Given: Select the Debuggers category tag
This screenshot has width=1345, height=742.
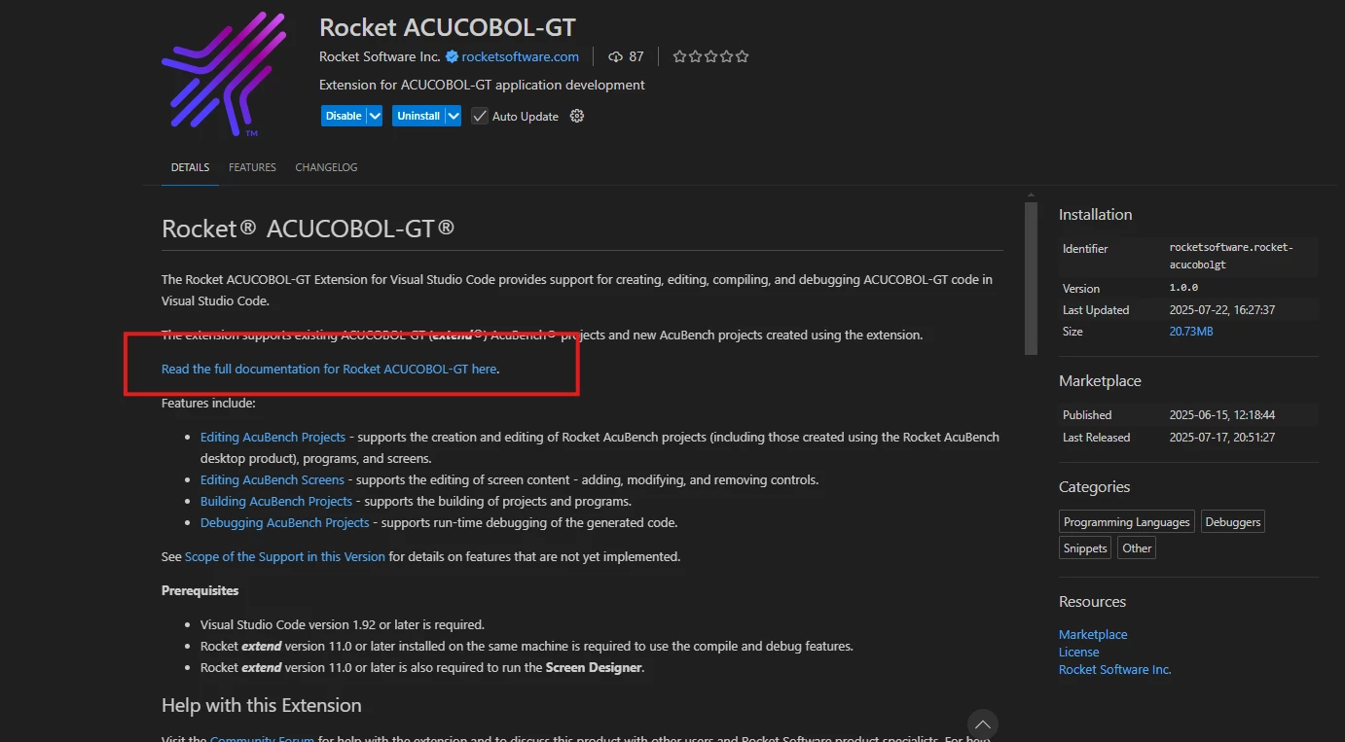Looking at the screenshot, I should pos(1232,522).
